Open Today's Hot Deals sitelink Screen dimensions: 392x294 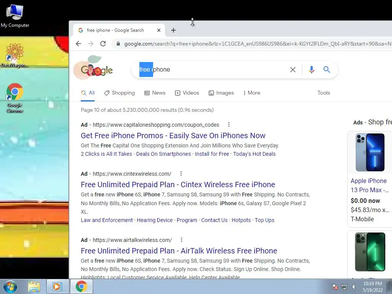pyautogui.click(x=254, y=154)
